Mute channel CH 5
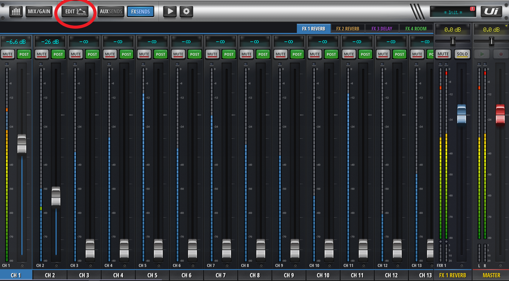 pyautogui.click(x=144, y=54)
